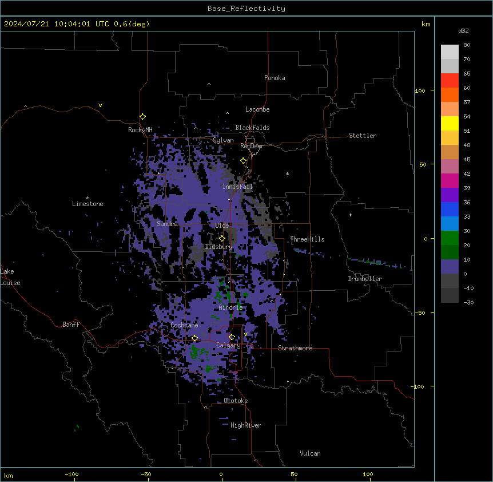
Task: Click the Cochrane city label
Action: click(184, 325)
